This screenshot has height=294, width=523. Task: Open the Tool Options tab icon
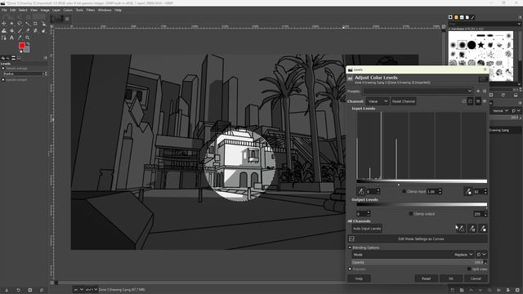[x=3, y=58]
